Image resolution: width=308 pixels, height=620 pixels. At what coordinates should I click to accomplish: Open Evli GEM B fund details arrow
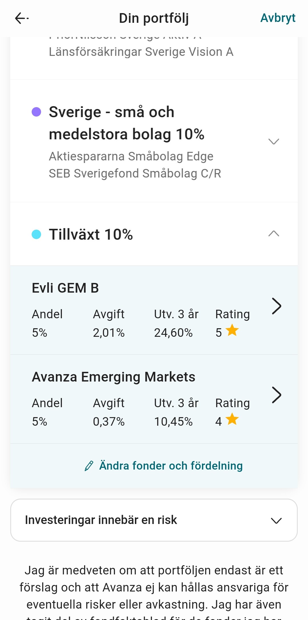[x=276, y=306]
